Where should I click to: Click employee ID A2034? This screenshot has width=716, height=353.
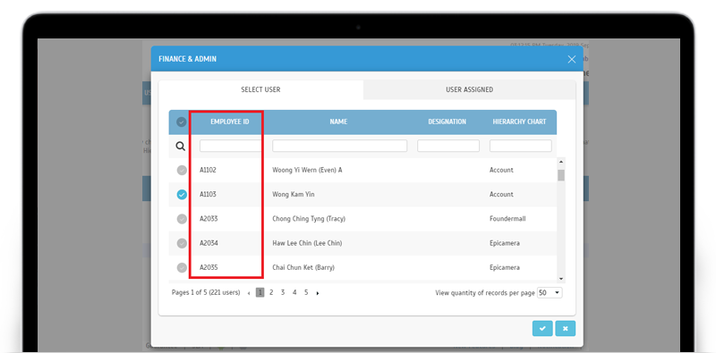click(209, 243)
